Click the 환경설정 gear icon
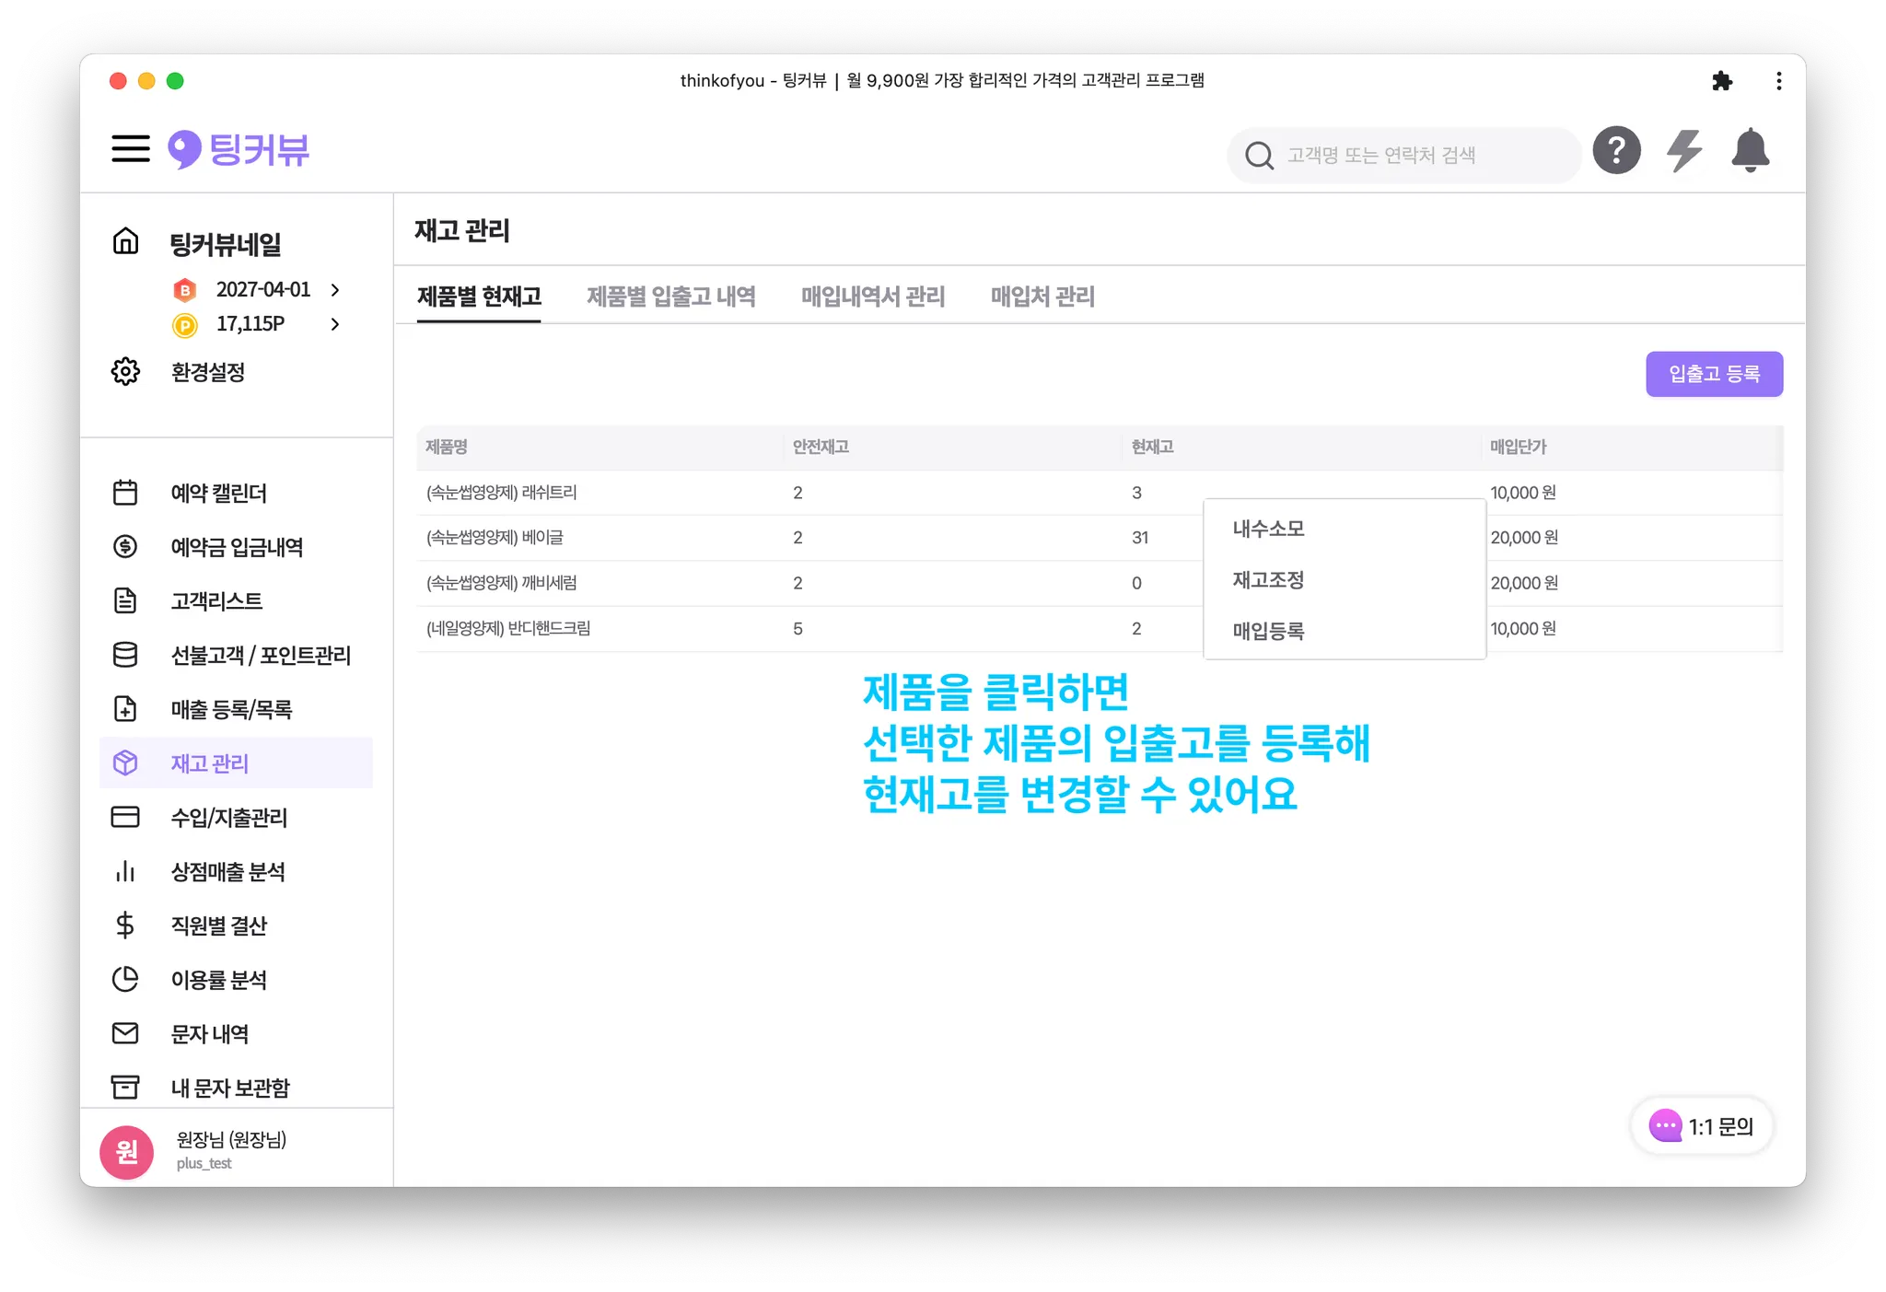1886x1292 pixels. pyautogui.click(x=125, y=372)
